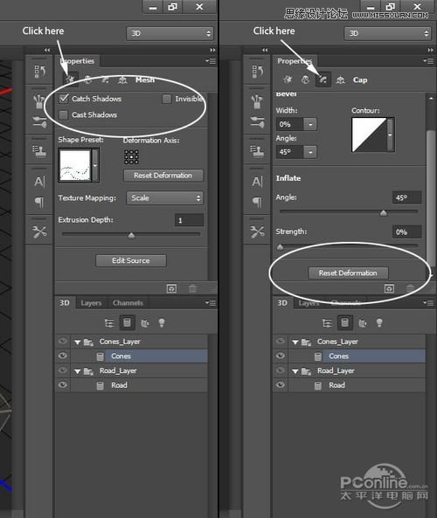Open Deform properties icon in left panel
The height and width of the screenshot is (518, 437).
(x=87, y=79)
